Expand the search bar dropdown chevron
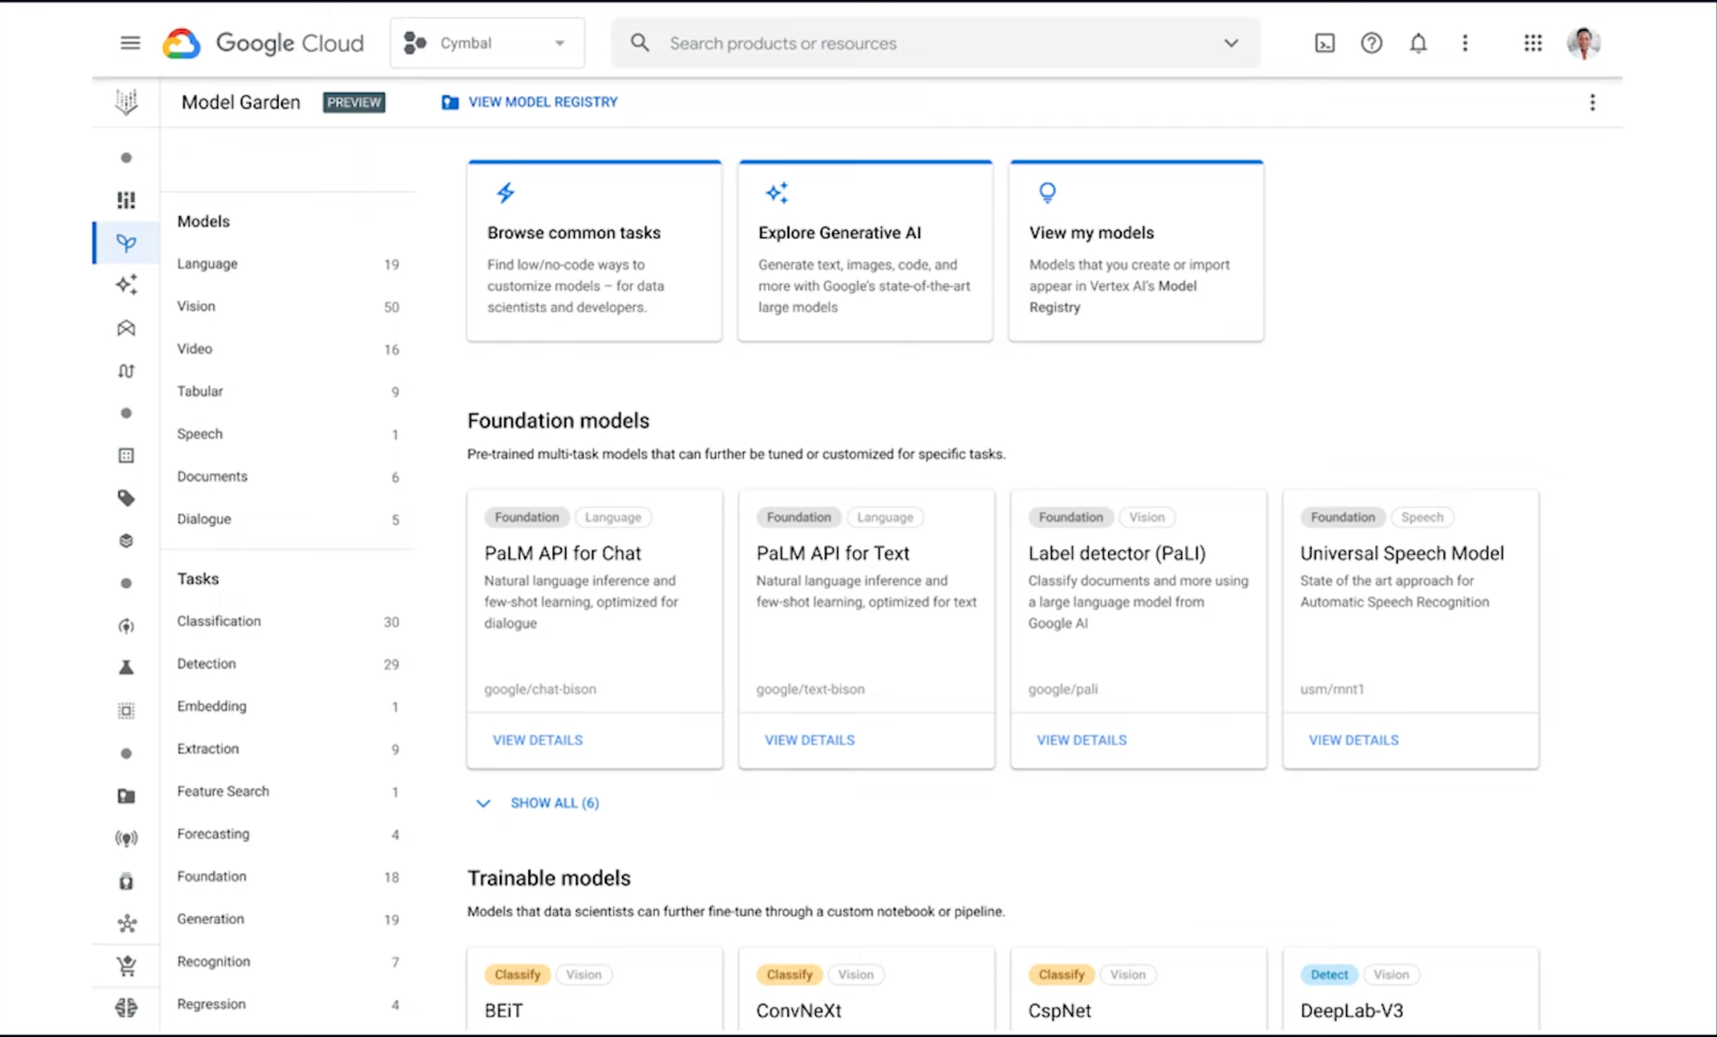 click(1231, 43)
